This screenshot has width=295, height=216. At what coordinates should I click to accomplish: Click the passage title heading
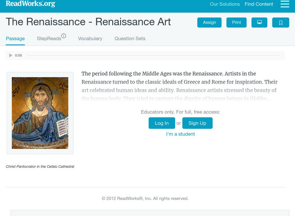(x=88, y=22)
